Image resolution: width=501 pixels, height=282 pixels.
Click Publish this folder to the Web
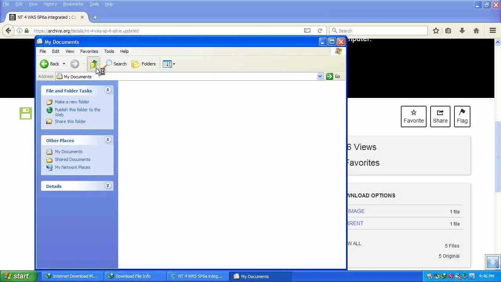click(77, 112)
